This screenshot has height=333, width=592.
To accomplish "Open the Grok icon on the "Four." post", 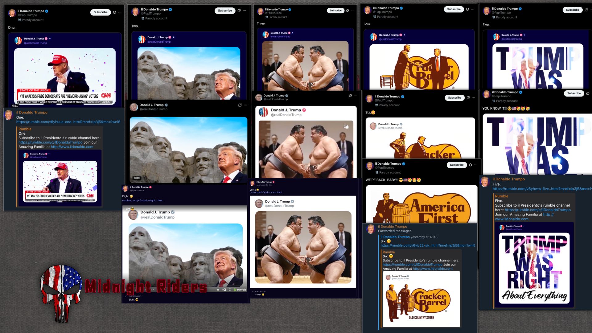I will [x=467, y=9].
